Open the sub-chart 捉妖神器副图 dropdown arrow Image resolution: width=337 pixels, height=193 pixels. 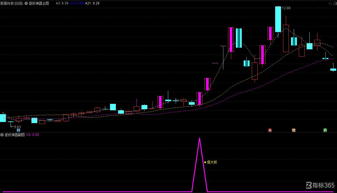(x=2, y=135)
